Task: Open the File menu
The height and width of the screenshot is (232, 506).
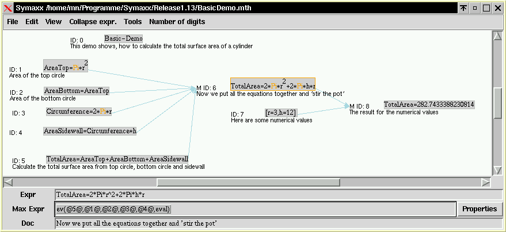Action: pos(13,22)
